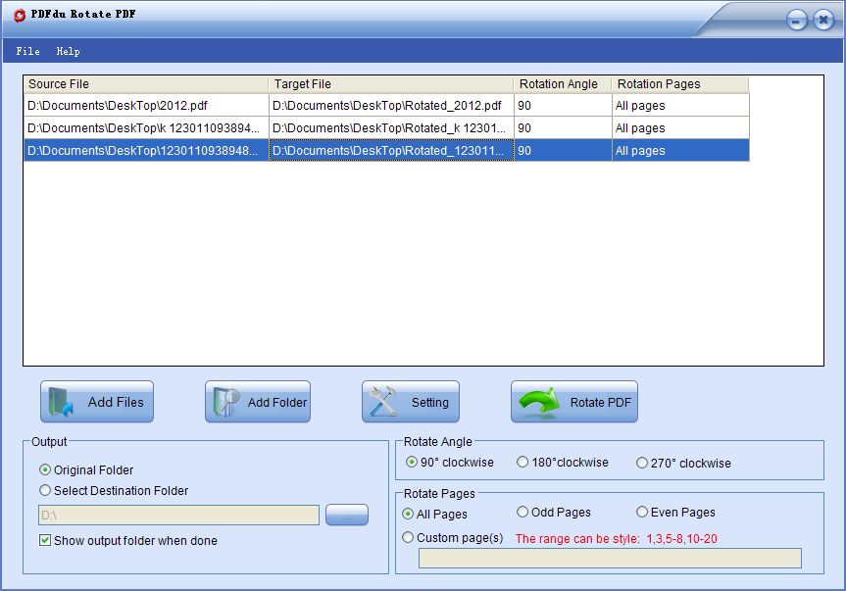Click All pages cell in 2012.pdf row

pos(680,105)
